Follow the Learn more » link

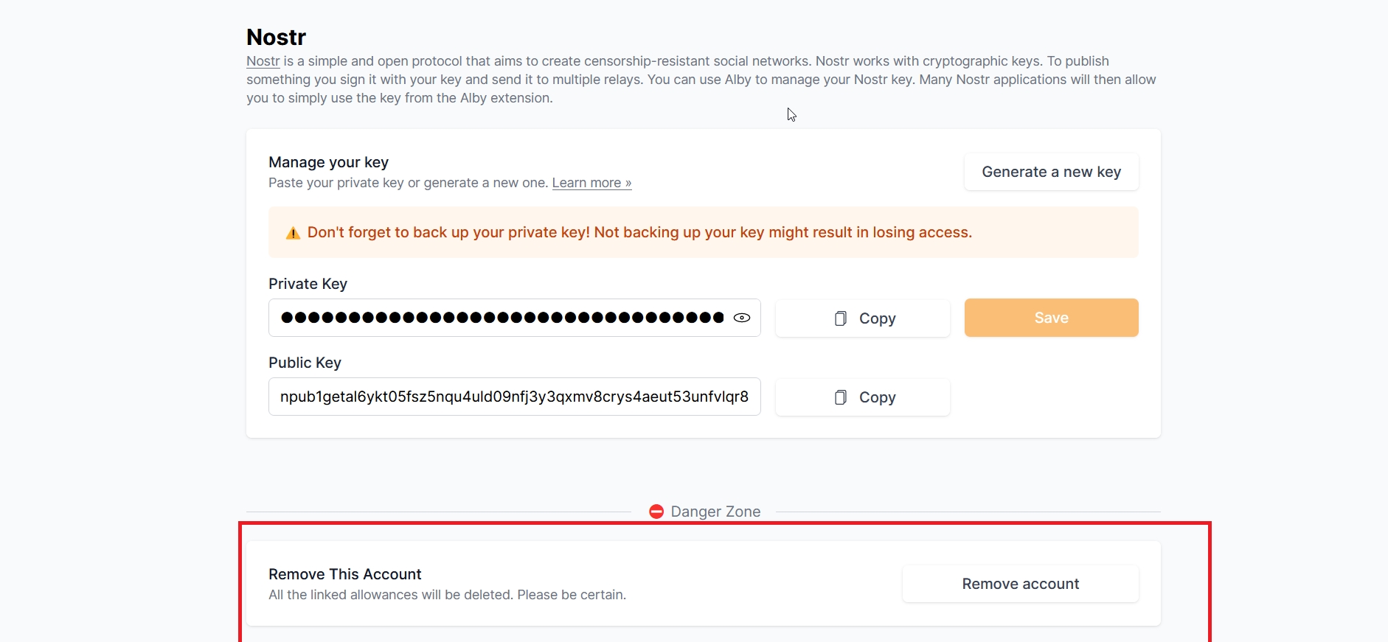tap(591, 183)
